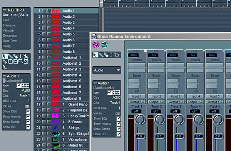The image size is (231, 151).
Task: Click automation off button on Track 4
Action: click(194, 111)
